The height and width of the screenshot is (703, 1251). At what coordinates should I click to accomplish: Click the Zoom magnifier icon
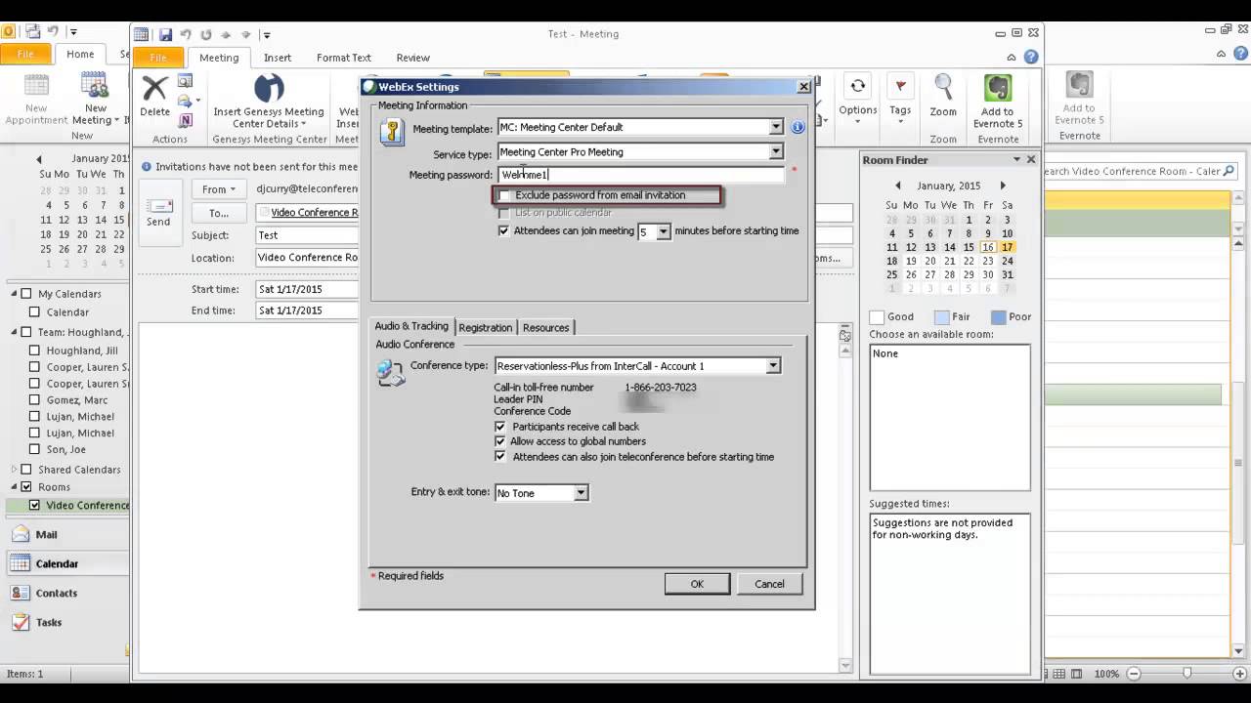pyautogui.click(x=943, y=87)
